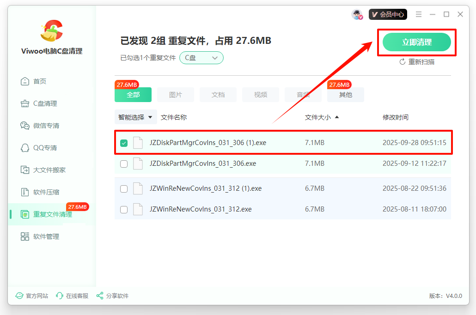
Task: Click the user avatar icon
Action: click(357, 14)
